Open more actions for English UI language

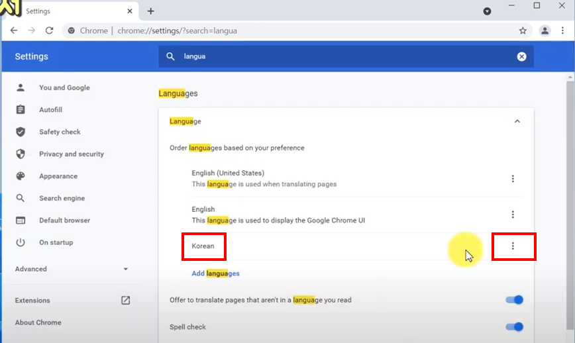(x=513, y=215)
